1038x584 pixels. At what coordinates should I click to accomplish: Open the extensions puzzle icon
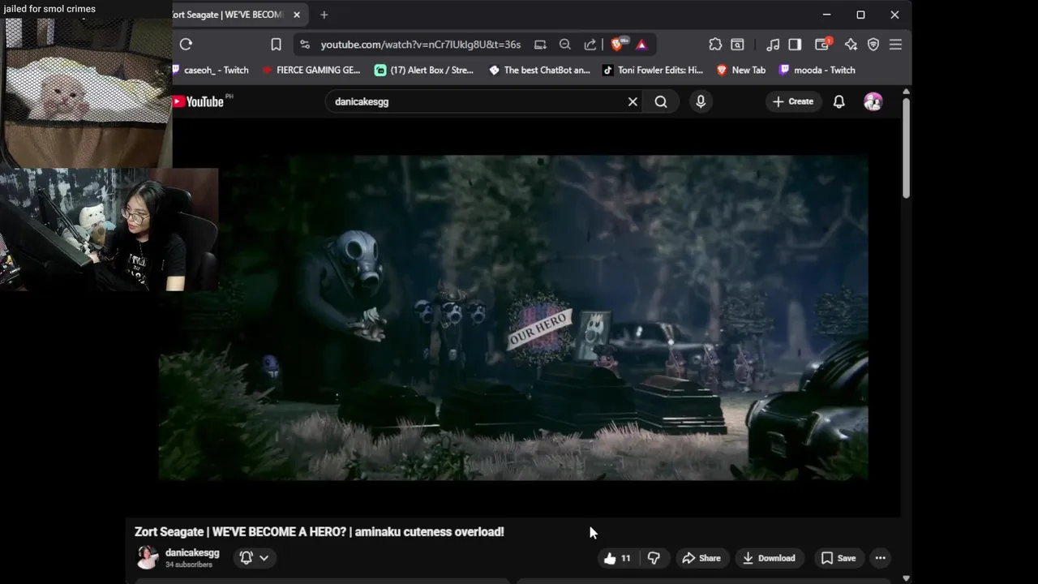[714, 45]
